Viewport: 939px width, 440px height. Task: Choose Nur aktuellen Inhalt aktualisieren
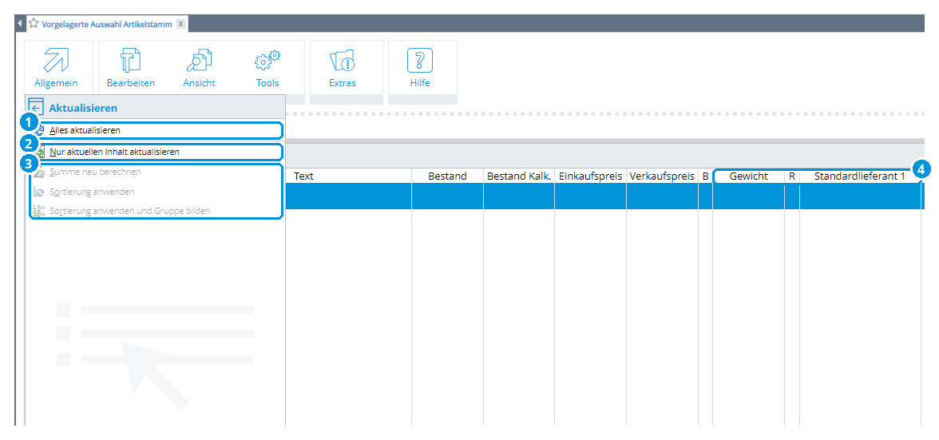156,152
